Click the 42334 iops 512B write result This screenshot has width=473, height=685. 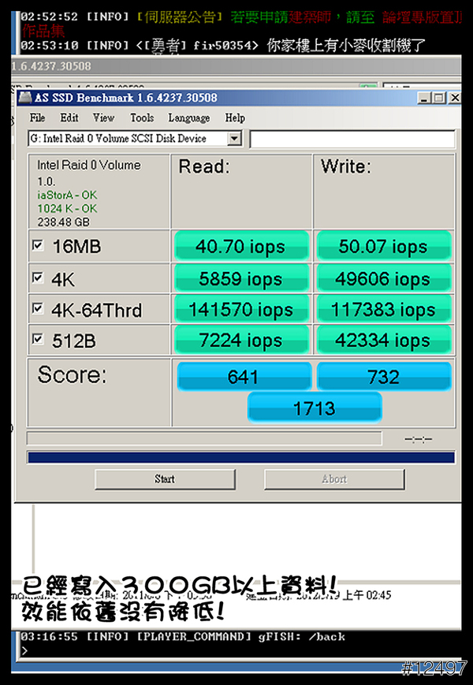click(383, 340)
